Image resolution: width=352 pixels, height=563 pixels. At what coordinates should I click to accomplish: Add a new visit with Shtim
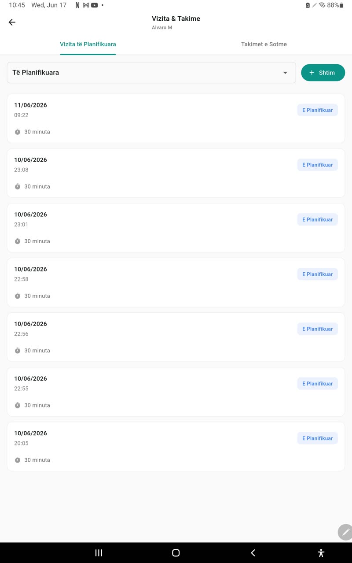(323, 73)
